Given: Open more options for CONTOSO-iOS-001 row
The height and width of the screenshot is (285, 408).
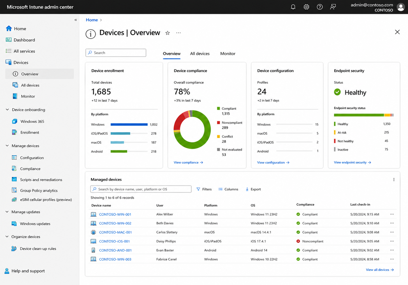Looking at the screenshot, I should (392, 241).
